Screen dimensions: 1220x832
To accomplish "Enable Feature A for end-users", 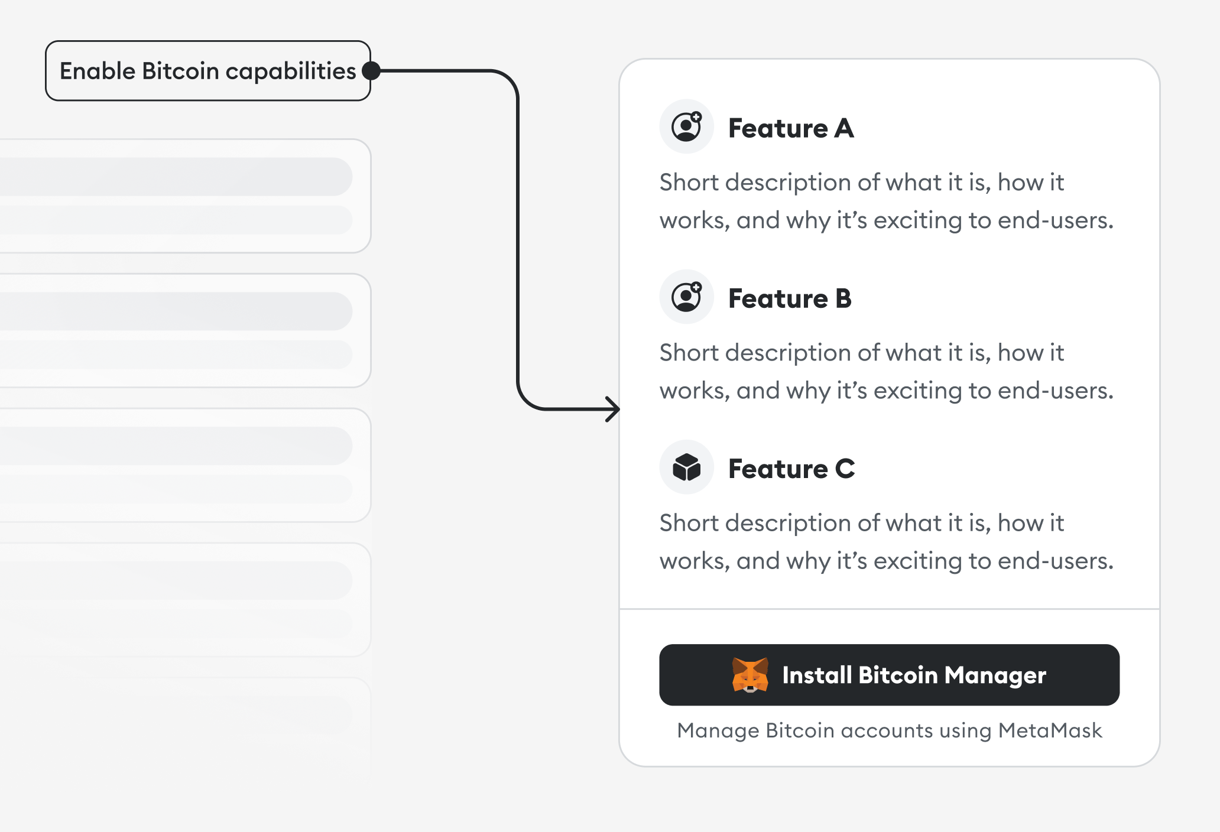I will pos(791,128).
